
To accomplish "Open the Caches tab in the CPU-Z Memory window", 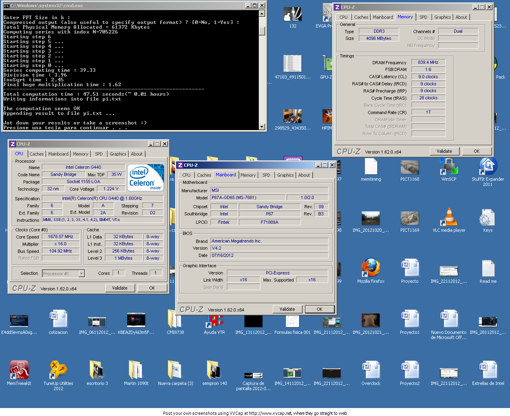I will (x=361, y=17).
